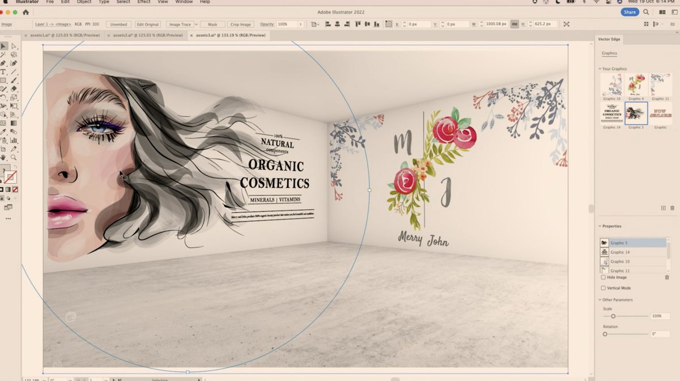Select the Magic Wand tool
The image size is (680, 381).
click(3, 55)
